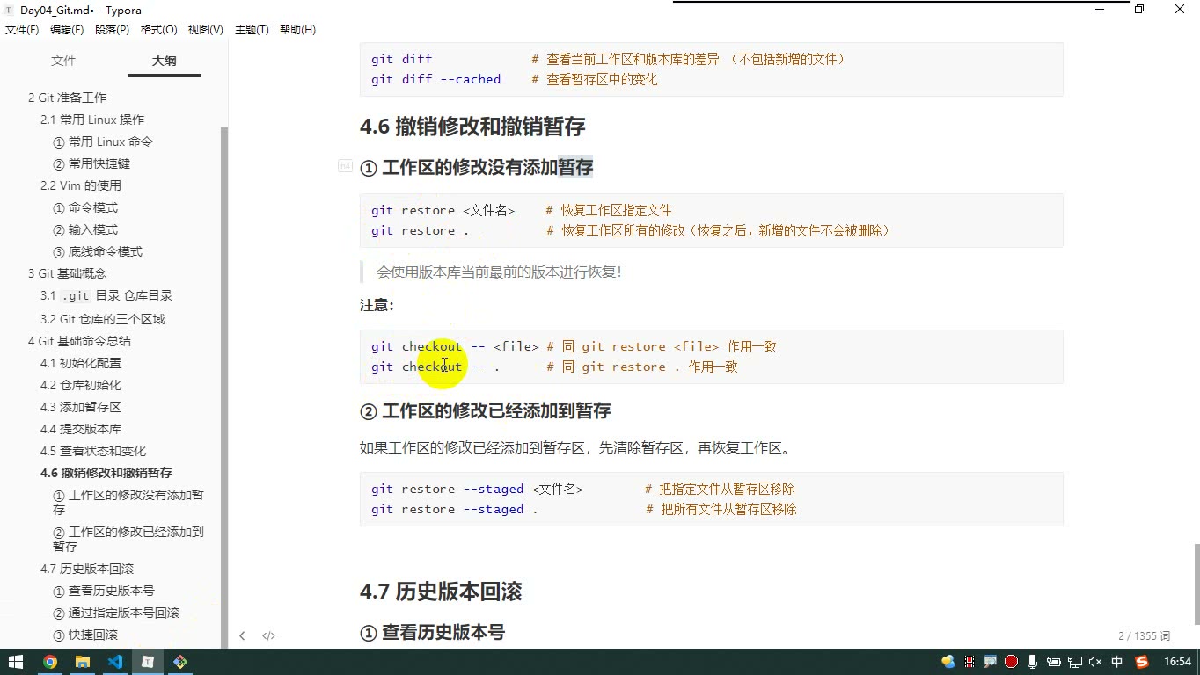The width and height of the screenshot is (1200, 675).
Task: Open Git taskbar application icon
Action: click(x=180, y=662)
